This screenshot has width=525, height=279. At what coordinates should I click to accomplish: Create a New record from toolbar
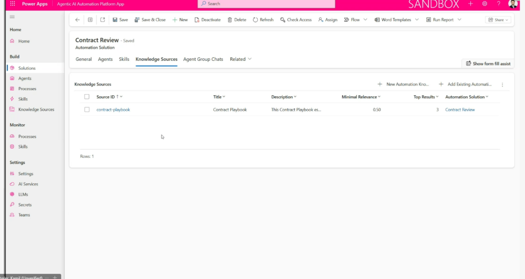180,20
